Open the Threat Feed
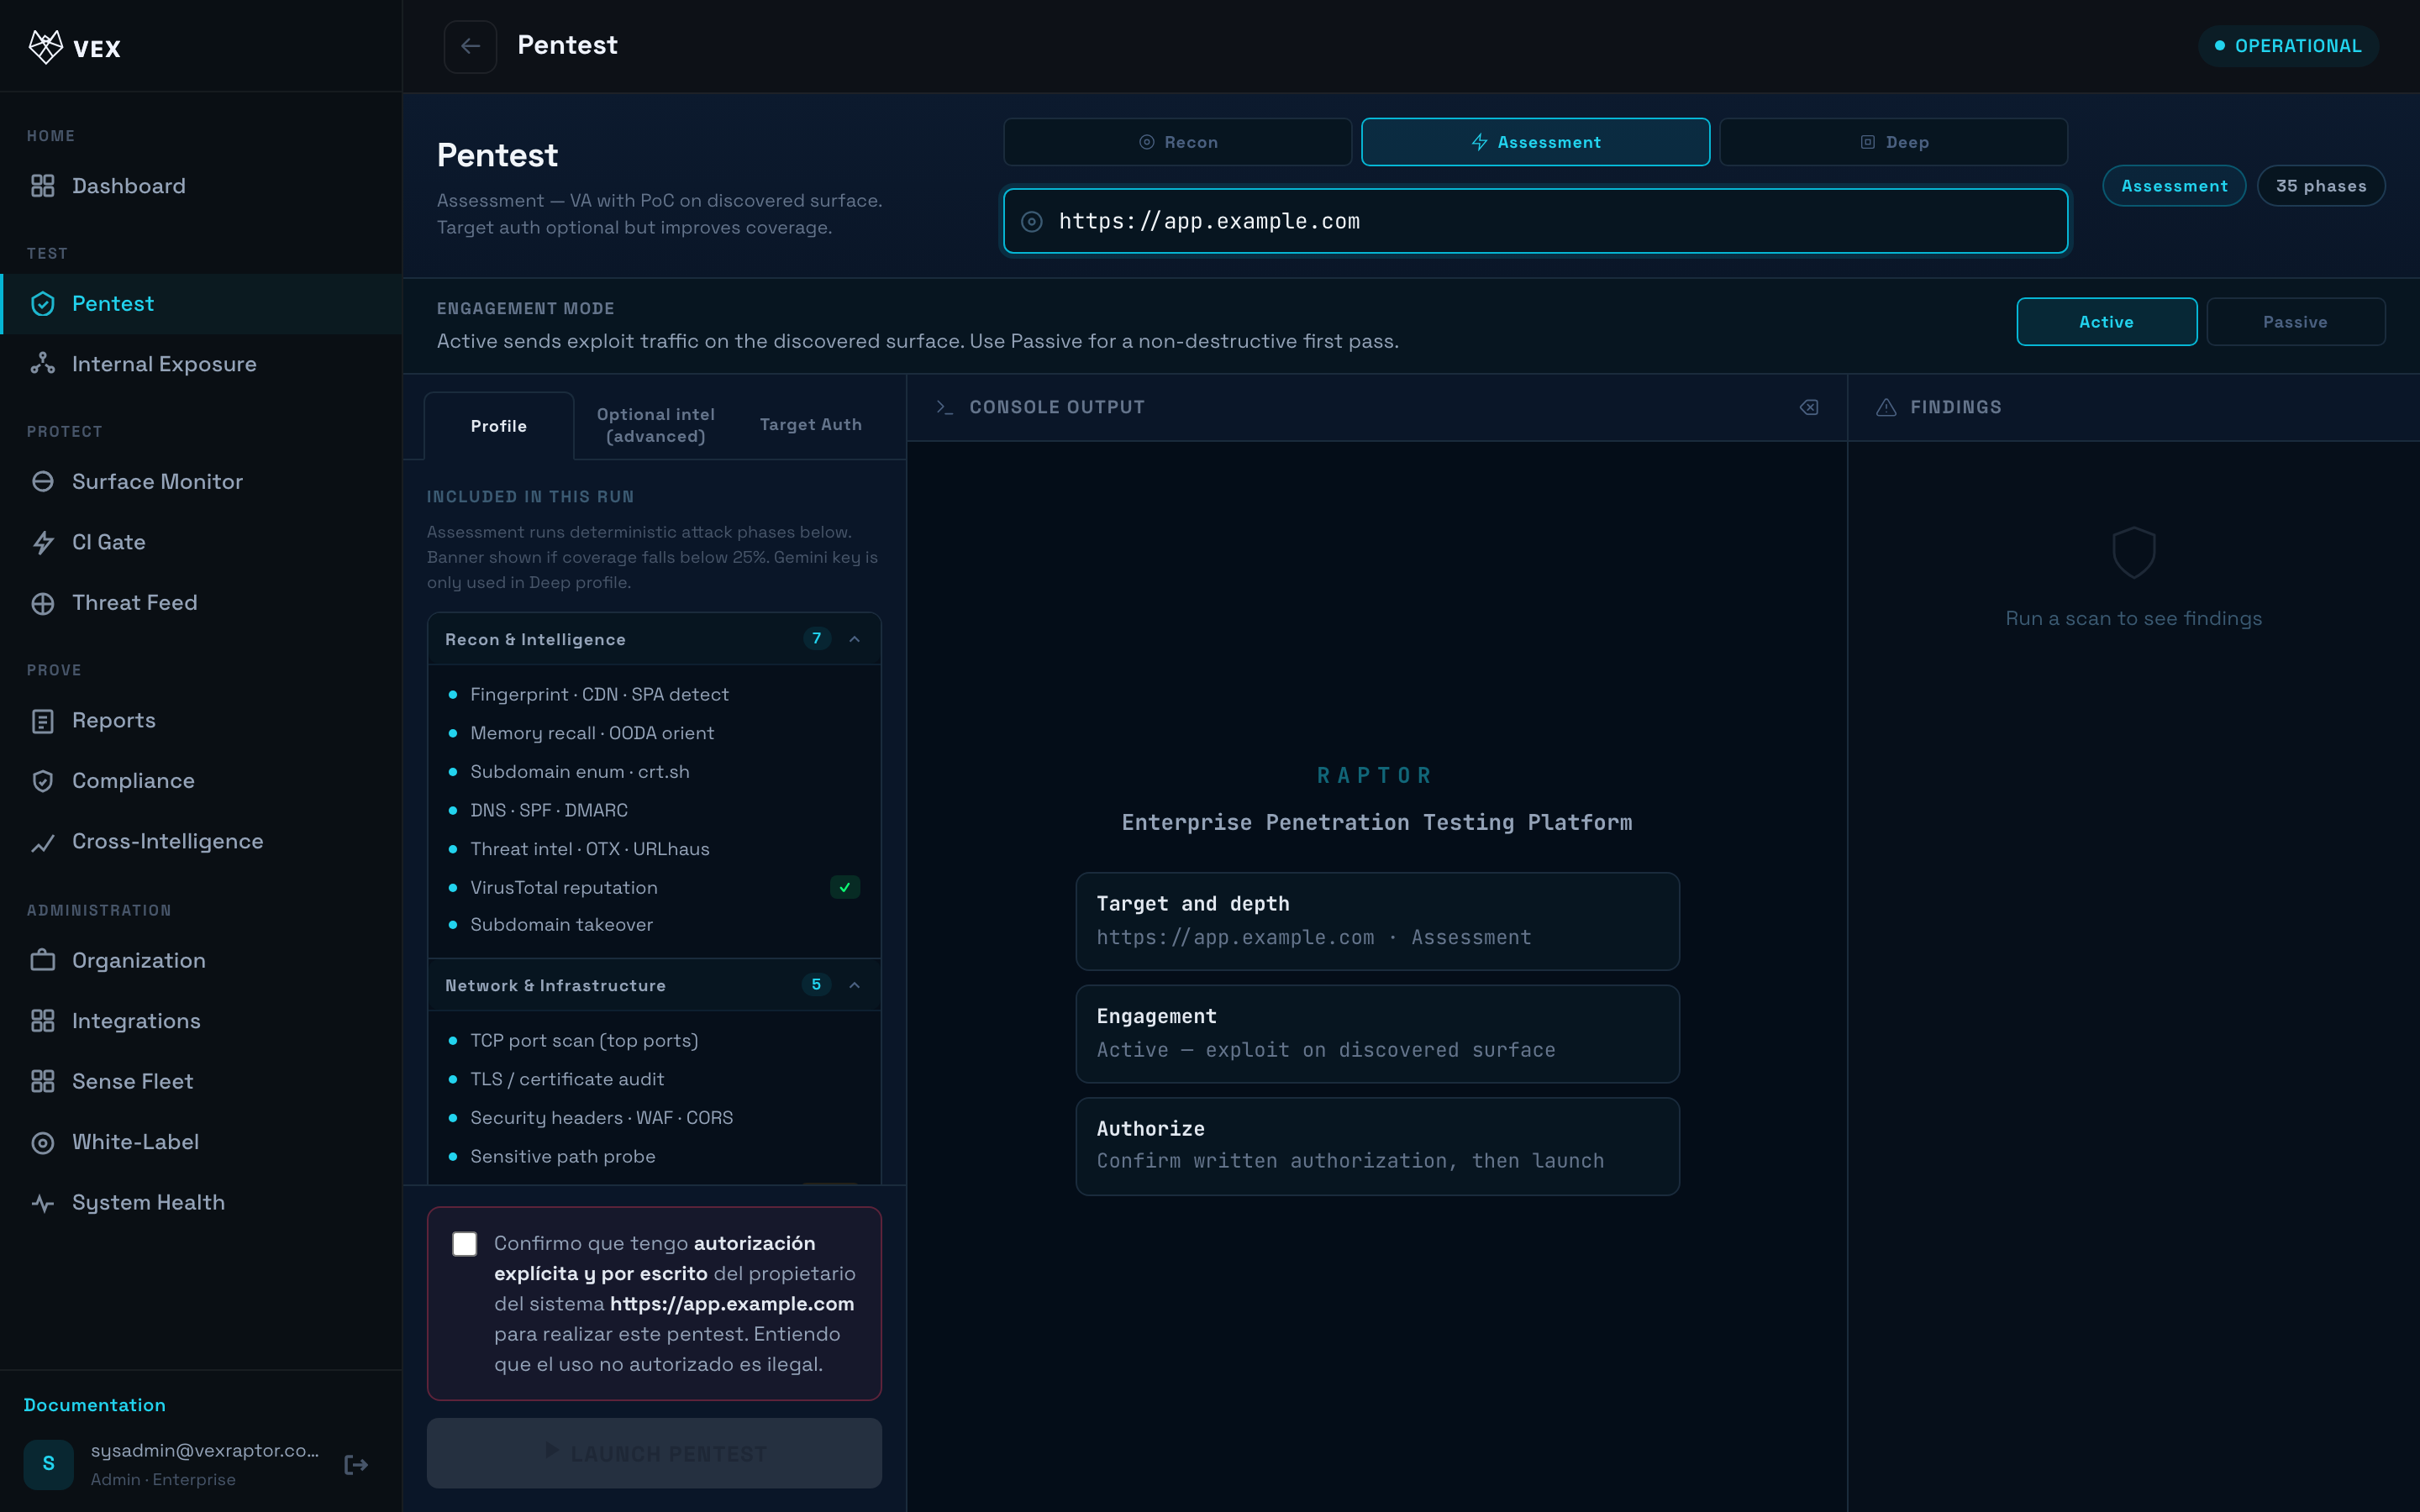 [x=201, y=603]
